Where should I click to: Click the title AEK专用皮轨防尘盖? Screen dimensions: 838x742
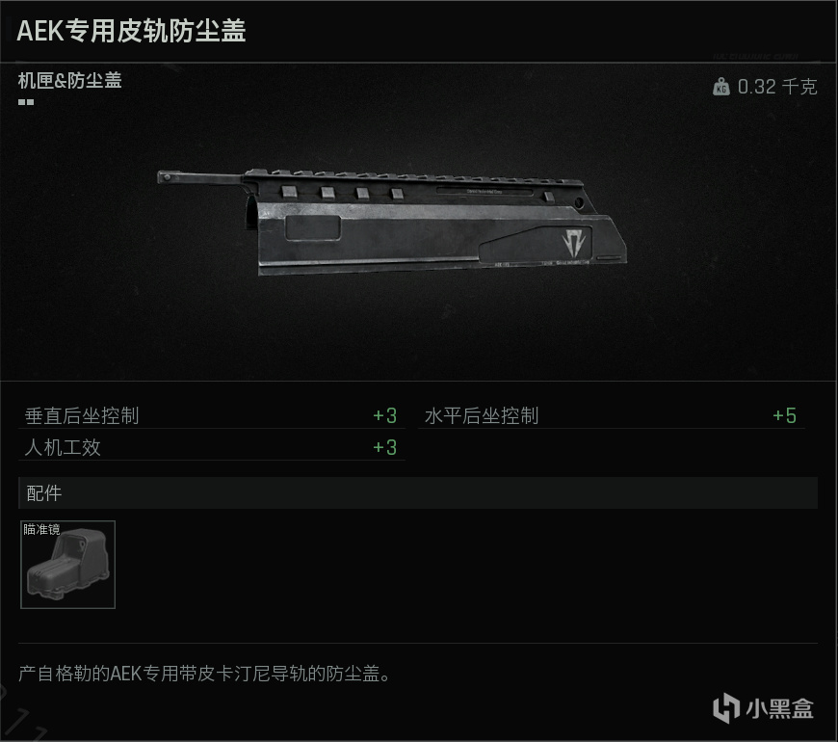click(x=131, y=31)
